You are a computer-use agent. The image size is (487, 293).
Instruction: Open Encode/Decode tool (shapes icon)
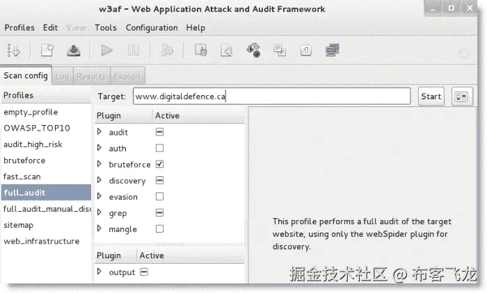(x=253, y=50)
